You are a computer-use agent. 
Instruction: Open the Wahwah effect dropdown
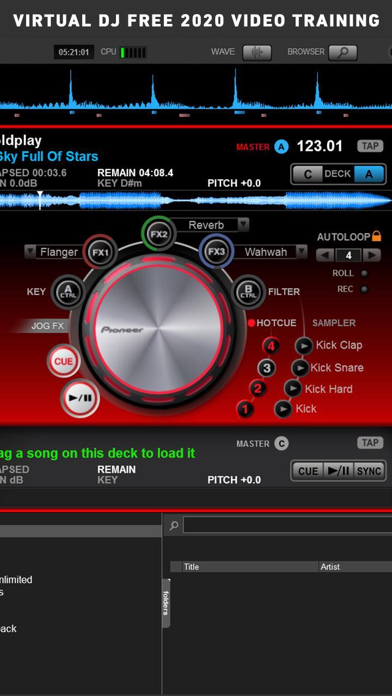coord(302,252)
